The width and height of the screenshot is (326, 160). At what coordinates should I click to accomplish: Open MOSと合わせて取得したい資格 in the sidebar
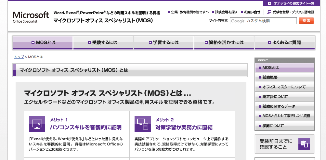pos(285,116)
